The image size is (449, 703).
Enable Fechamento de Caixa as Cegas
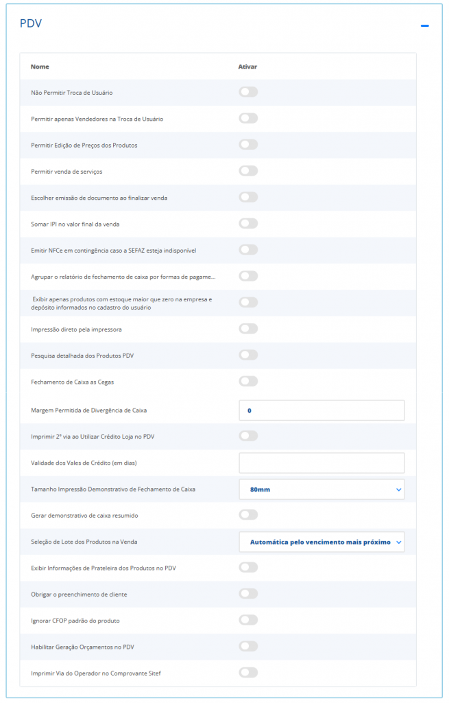tap(248, 381)
